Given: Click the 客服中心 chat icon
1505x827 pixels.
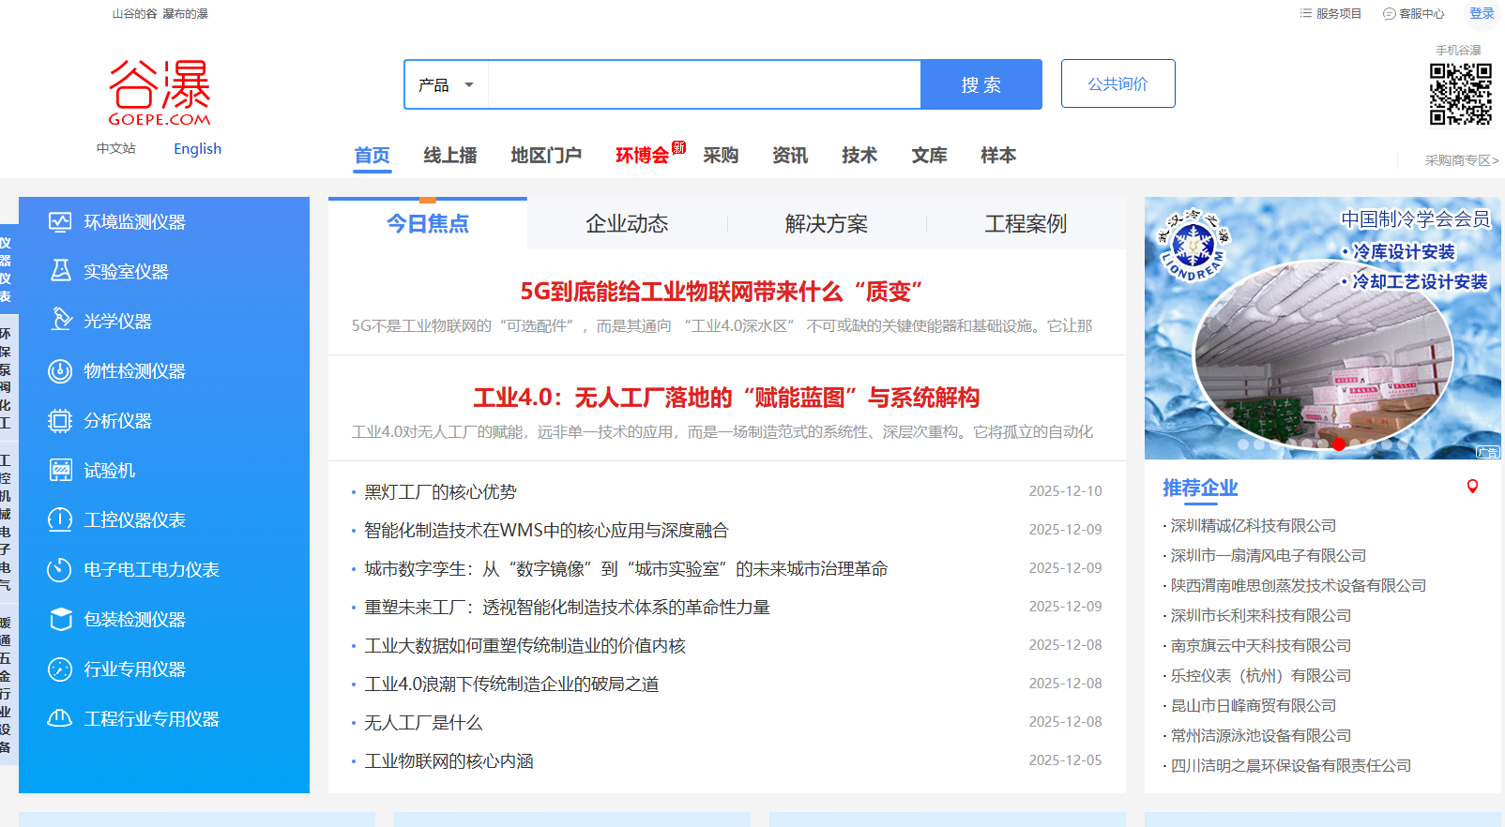Looking at the screenshot, I should tap(1389, 14).
